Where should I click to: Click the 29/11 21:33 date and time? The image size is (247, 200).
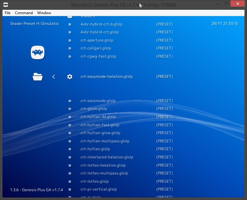pos(222,24)
